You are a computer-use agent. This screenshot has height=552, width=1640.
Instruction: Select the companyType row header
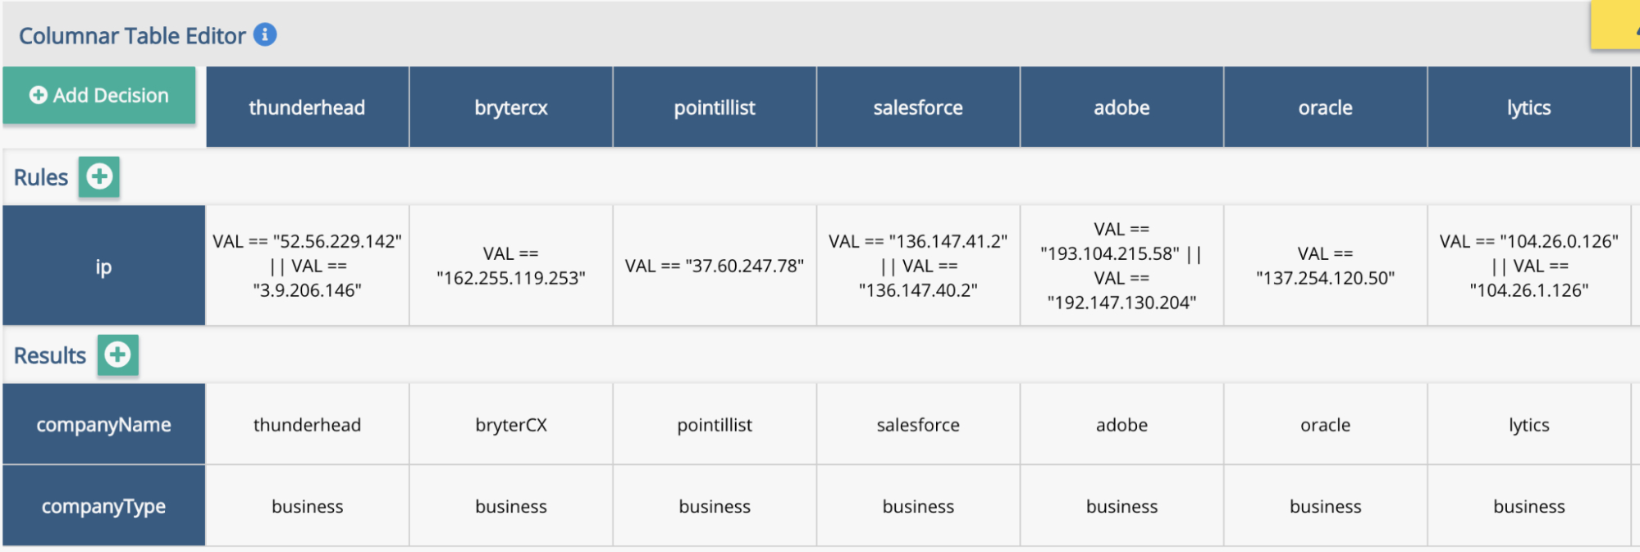pyautogui.click(x=103, y=505)
